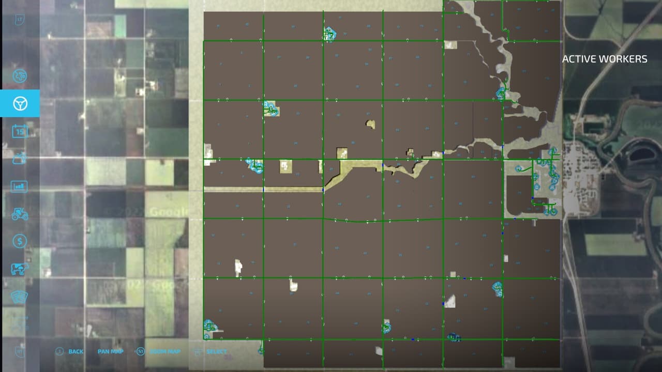662x372 pixels.
Task: Click the L1 previous page indicator
Action: click(20, 20)
